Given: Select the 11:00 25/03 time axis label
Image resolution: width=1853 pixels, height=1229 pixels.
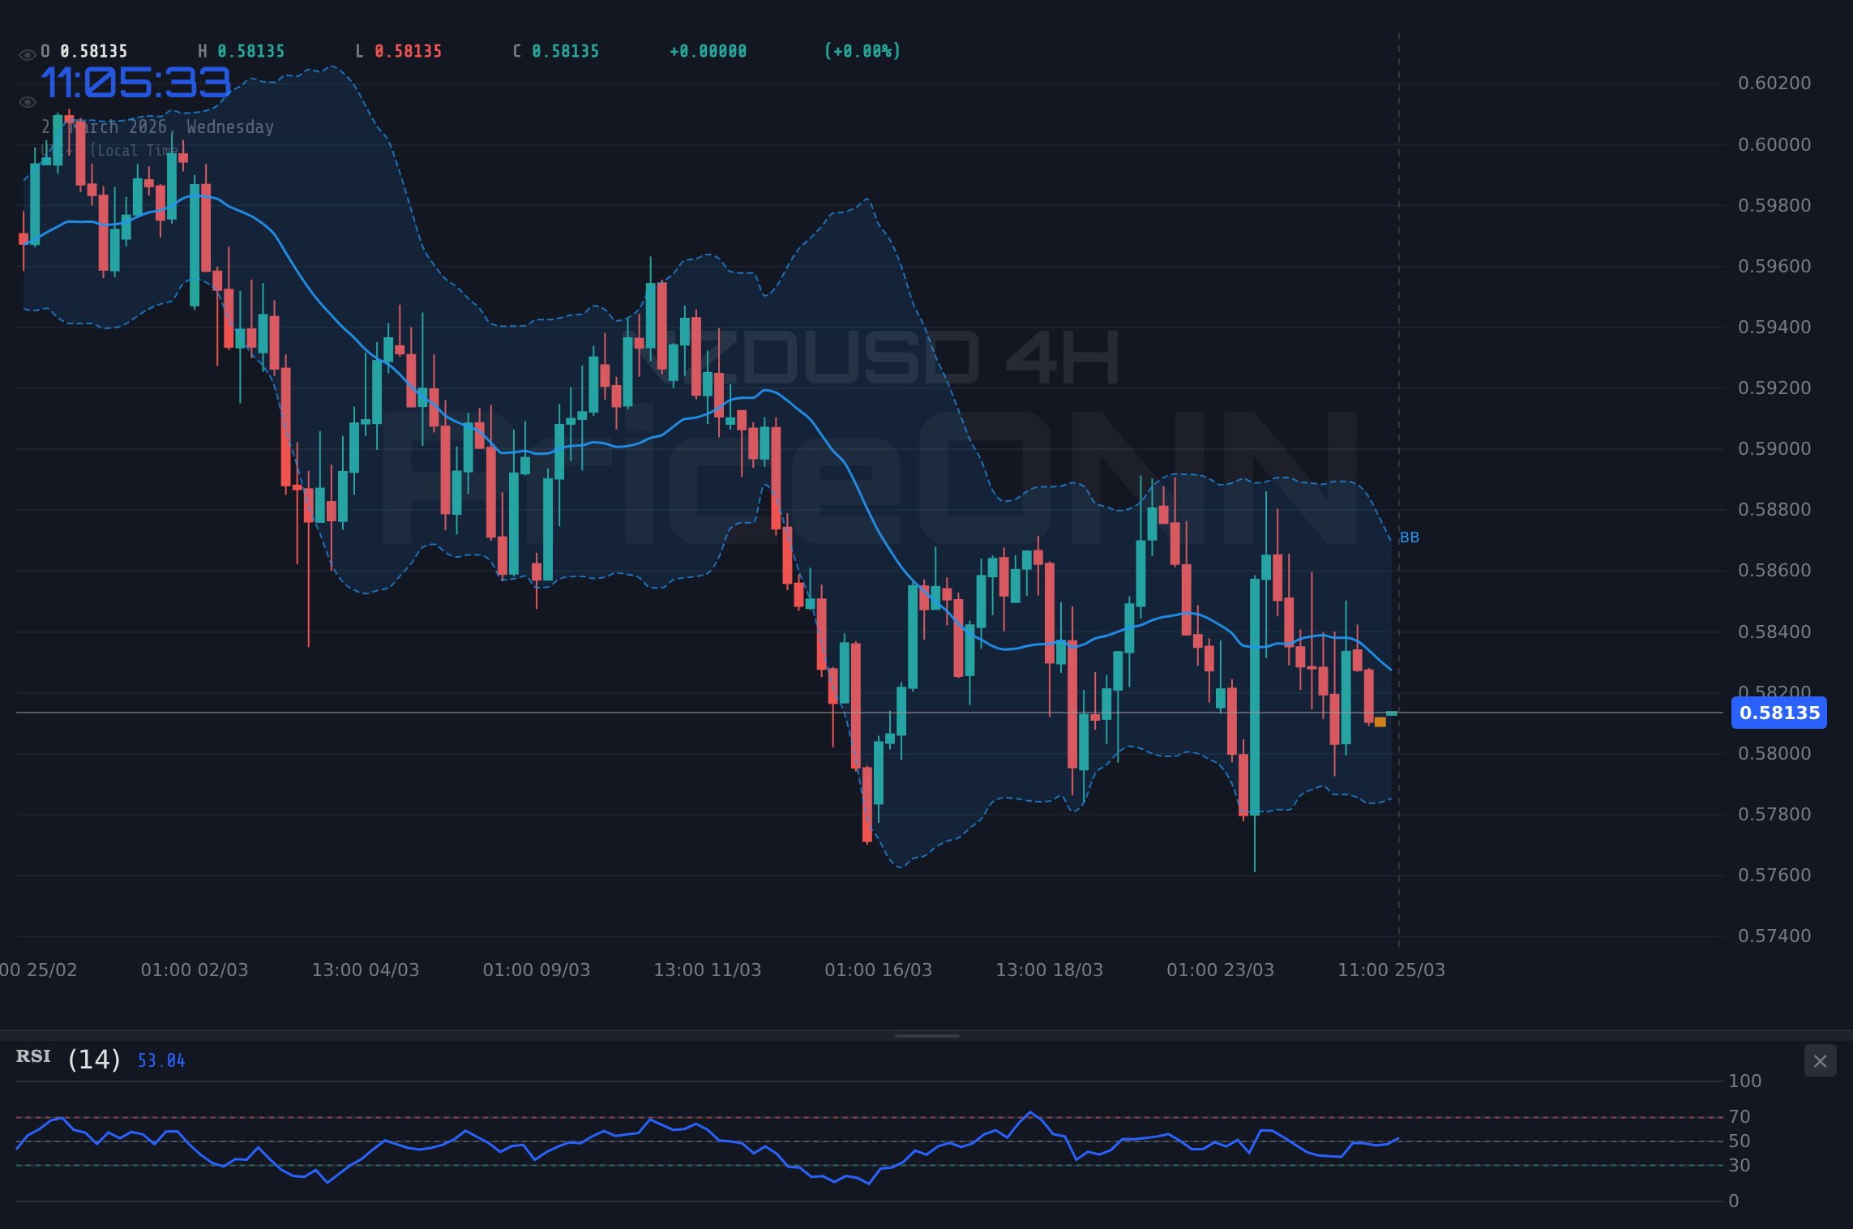Looking at the screenshot, I should 1391,969.
